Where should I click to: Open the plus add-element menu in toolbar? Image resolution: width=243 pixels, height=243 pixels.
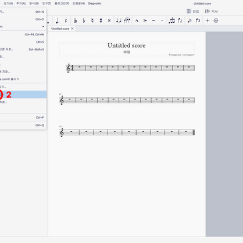[208, 20]
